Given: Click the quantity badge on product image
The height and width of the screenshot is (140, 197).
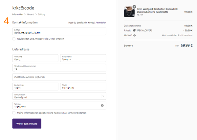Looking at the screenshot, I should point(134,7).
